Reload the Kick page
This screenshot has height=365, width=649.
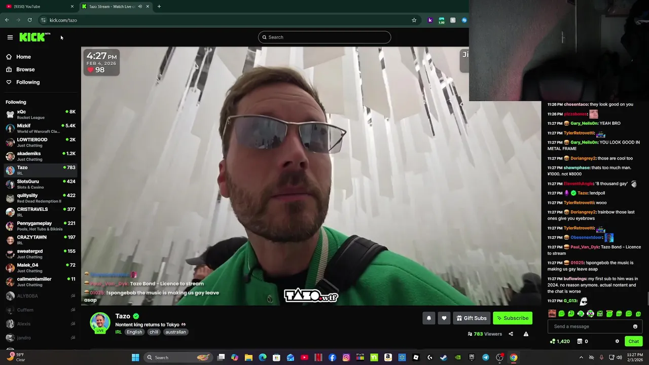(30, 20)
